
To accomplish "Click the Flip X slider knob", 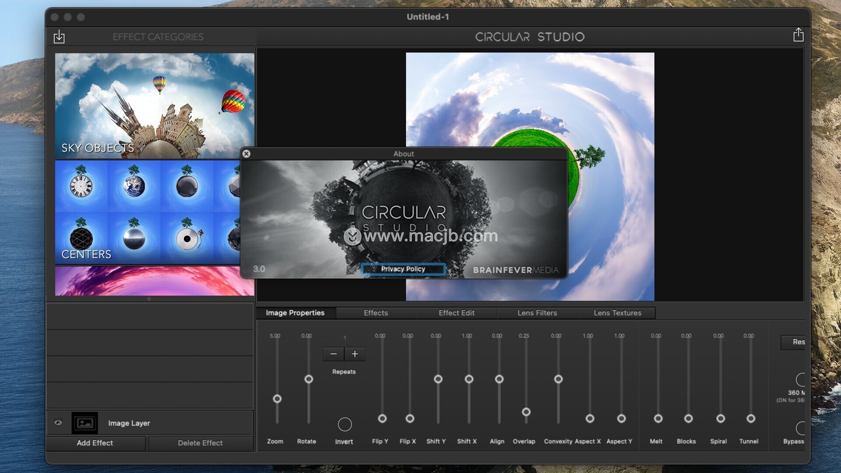I will pyautogui.click(x=410, y=418).
